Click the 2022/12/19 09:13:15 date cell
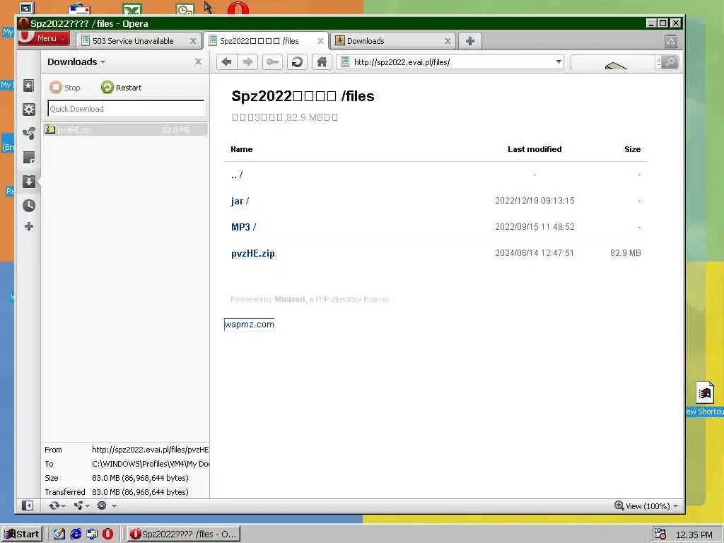Image resolution: width=724 pixels, height=543 pixels. tap(535, 201)
